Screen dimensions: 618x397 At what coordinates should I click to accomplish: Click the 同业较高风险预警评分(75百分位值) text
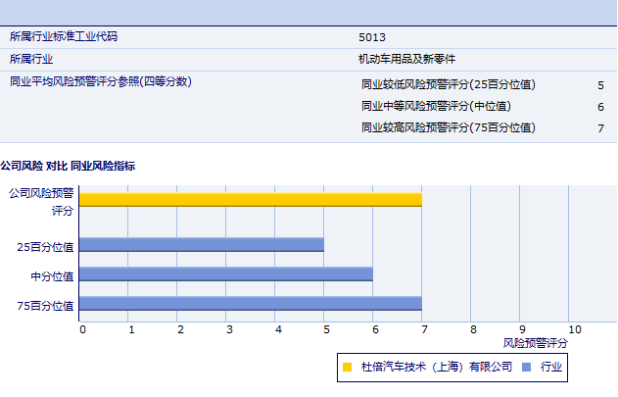click(449, 127)
